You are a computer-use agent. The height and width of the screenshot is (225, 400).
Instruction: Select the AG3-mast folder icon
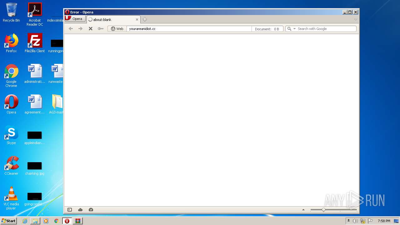tap(57, 104)
